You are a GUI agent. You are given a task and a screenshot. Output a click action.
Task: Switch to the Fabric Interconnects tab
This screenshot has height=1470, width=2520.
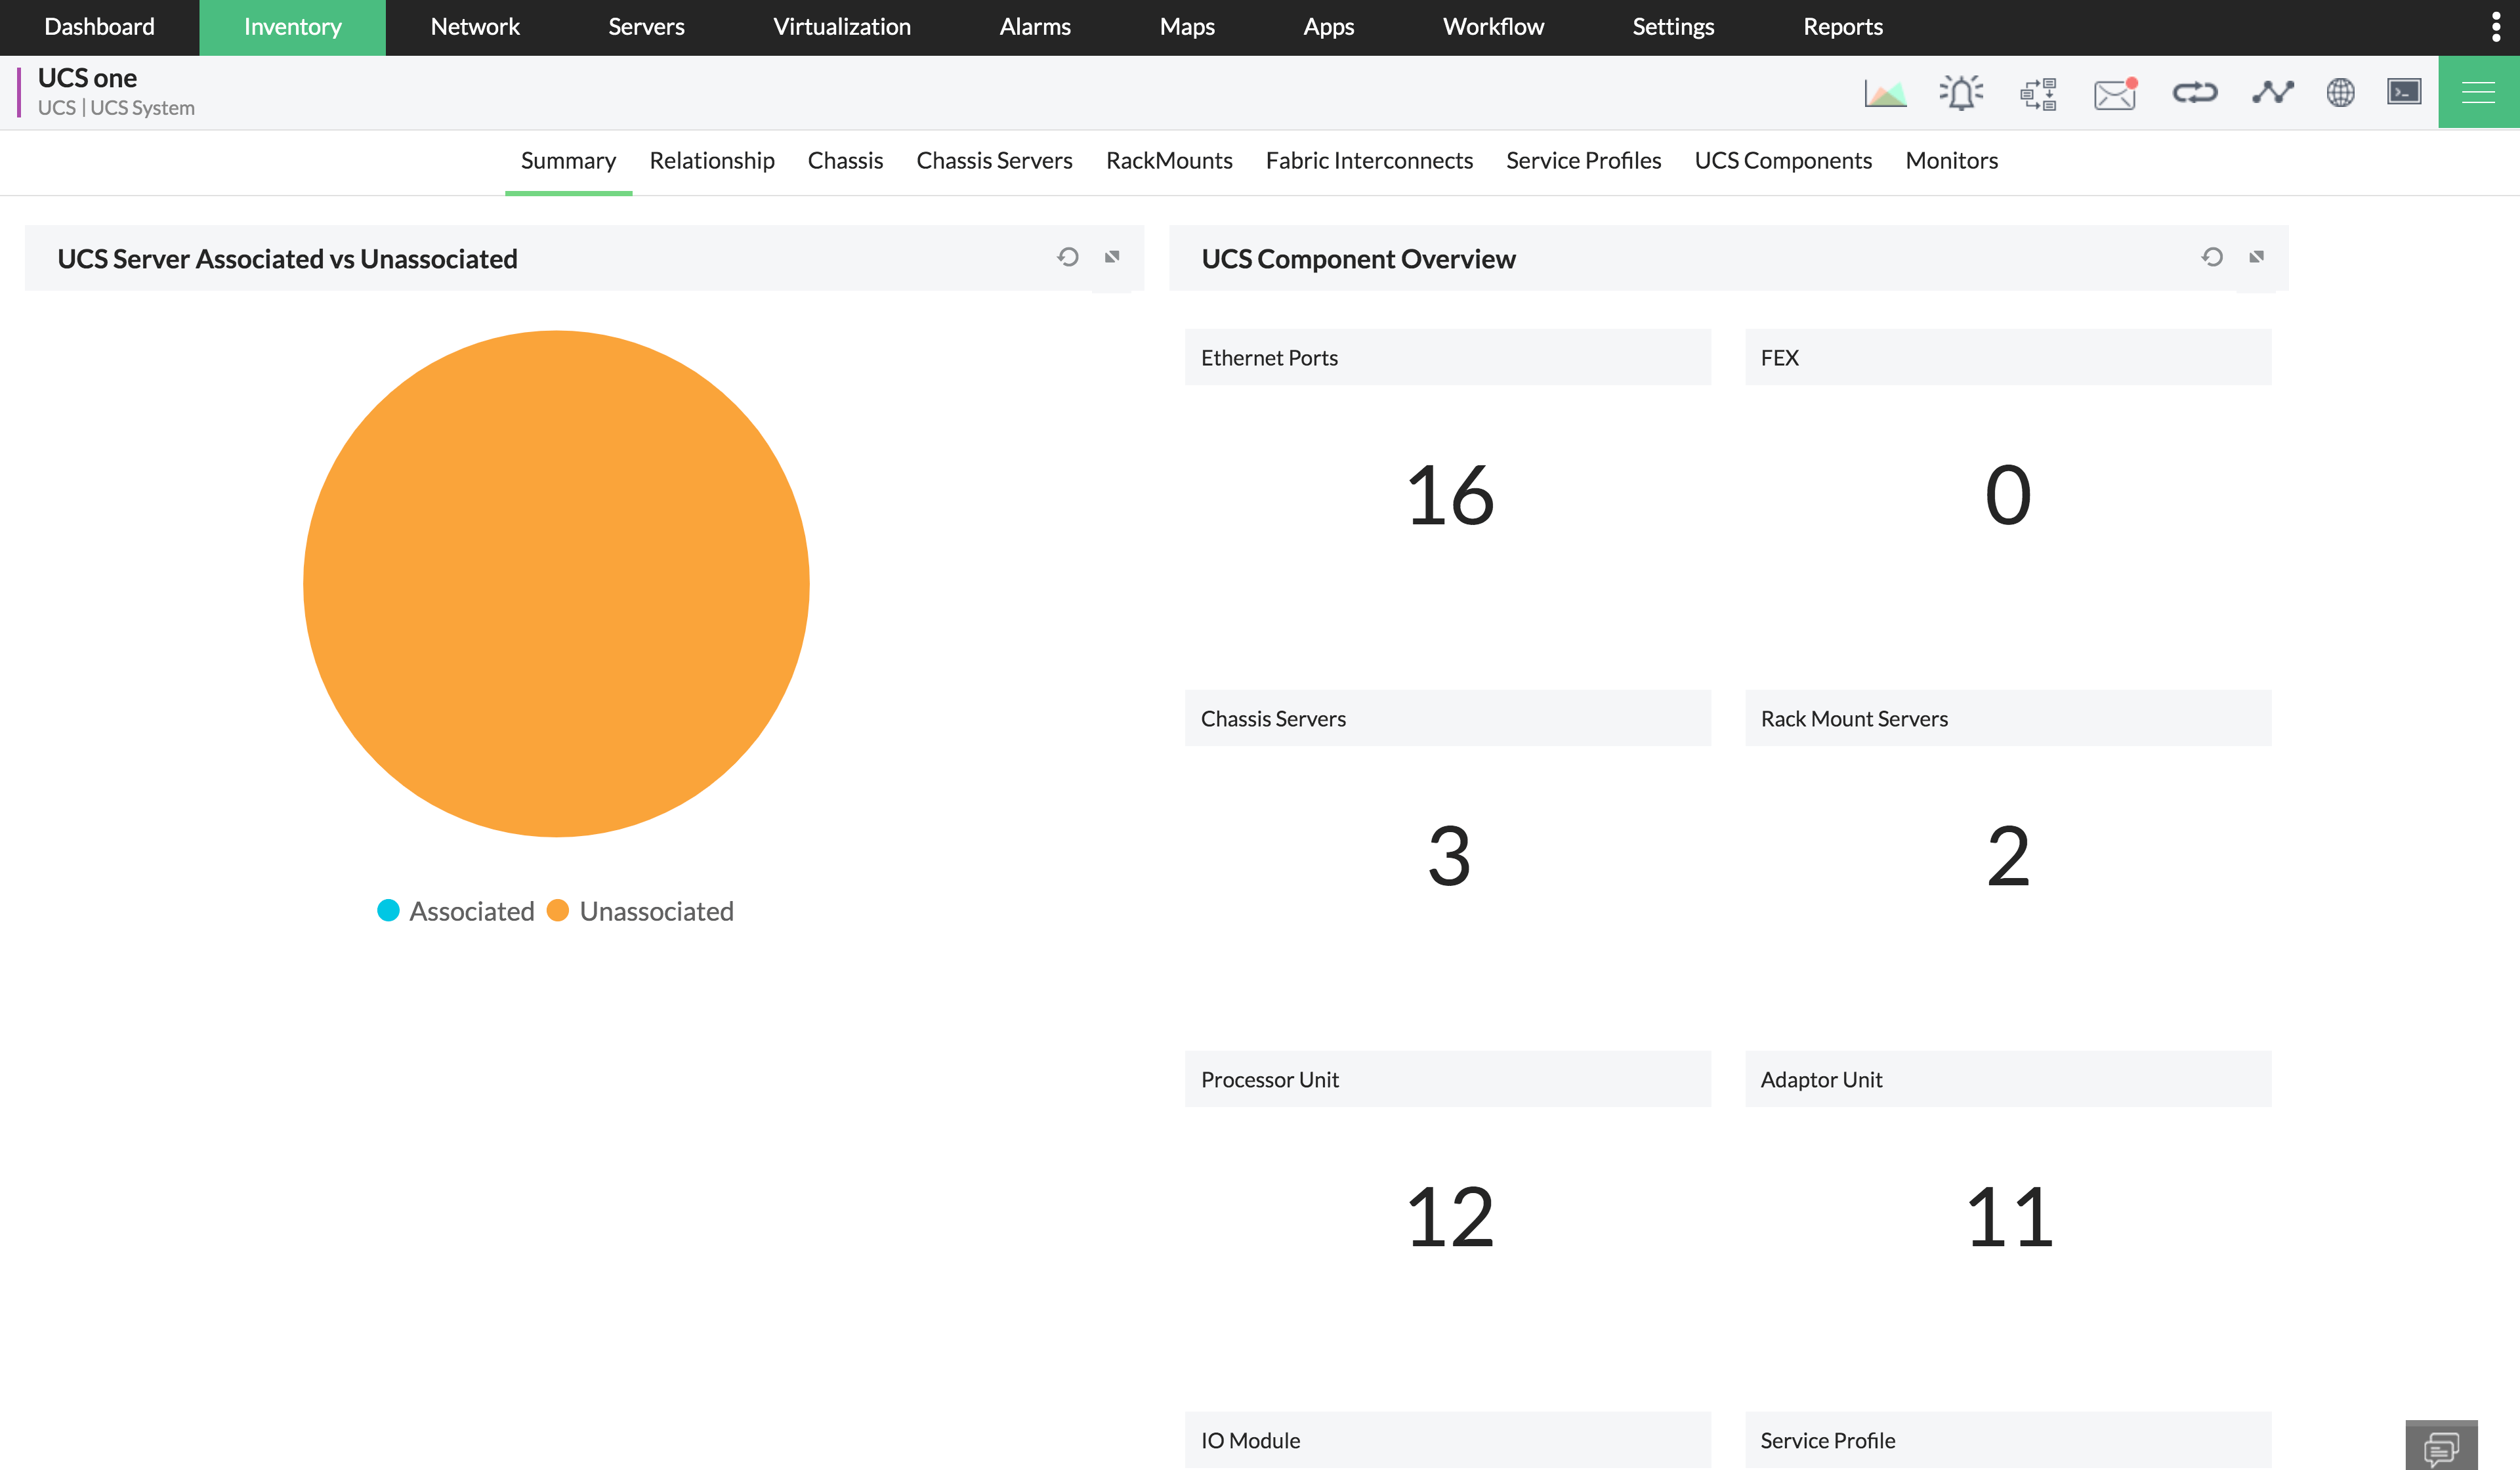[1369, 161]
